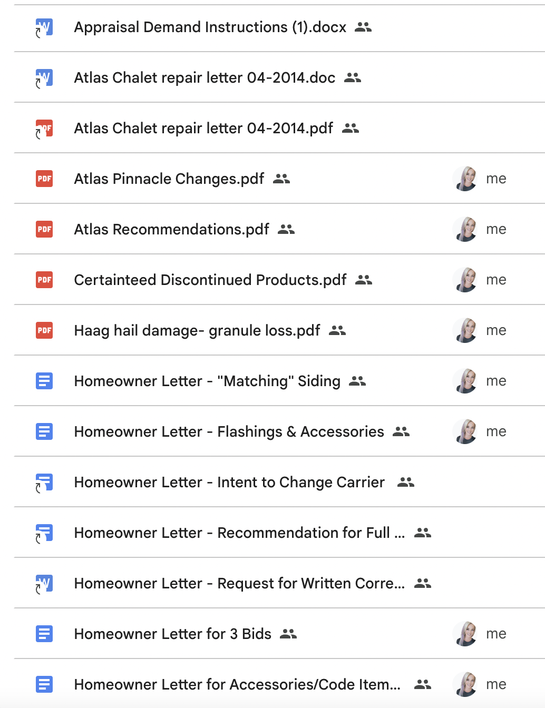The image size is (545, 708).
Task: Click the owner avatar on Atlas Pinnacle Changes row
Action: pyautogui.click(x=465, y=179)
